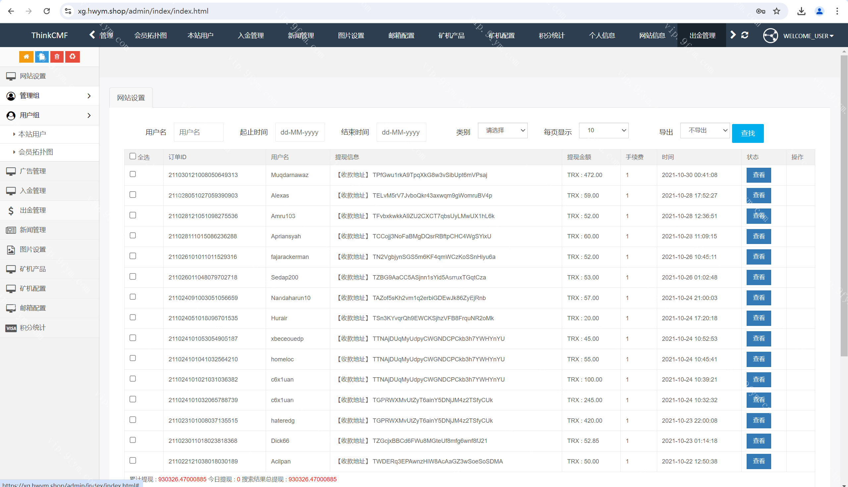The image size is (848, 487).
Task: Check the 全选 select-all checkbox
Action: click(132, 156)
